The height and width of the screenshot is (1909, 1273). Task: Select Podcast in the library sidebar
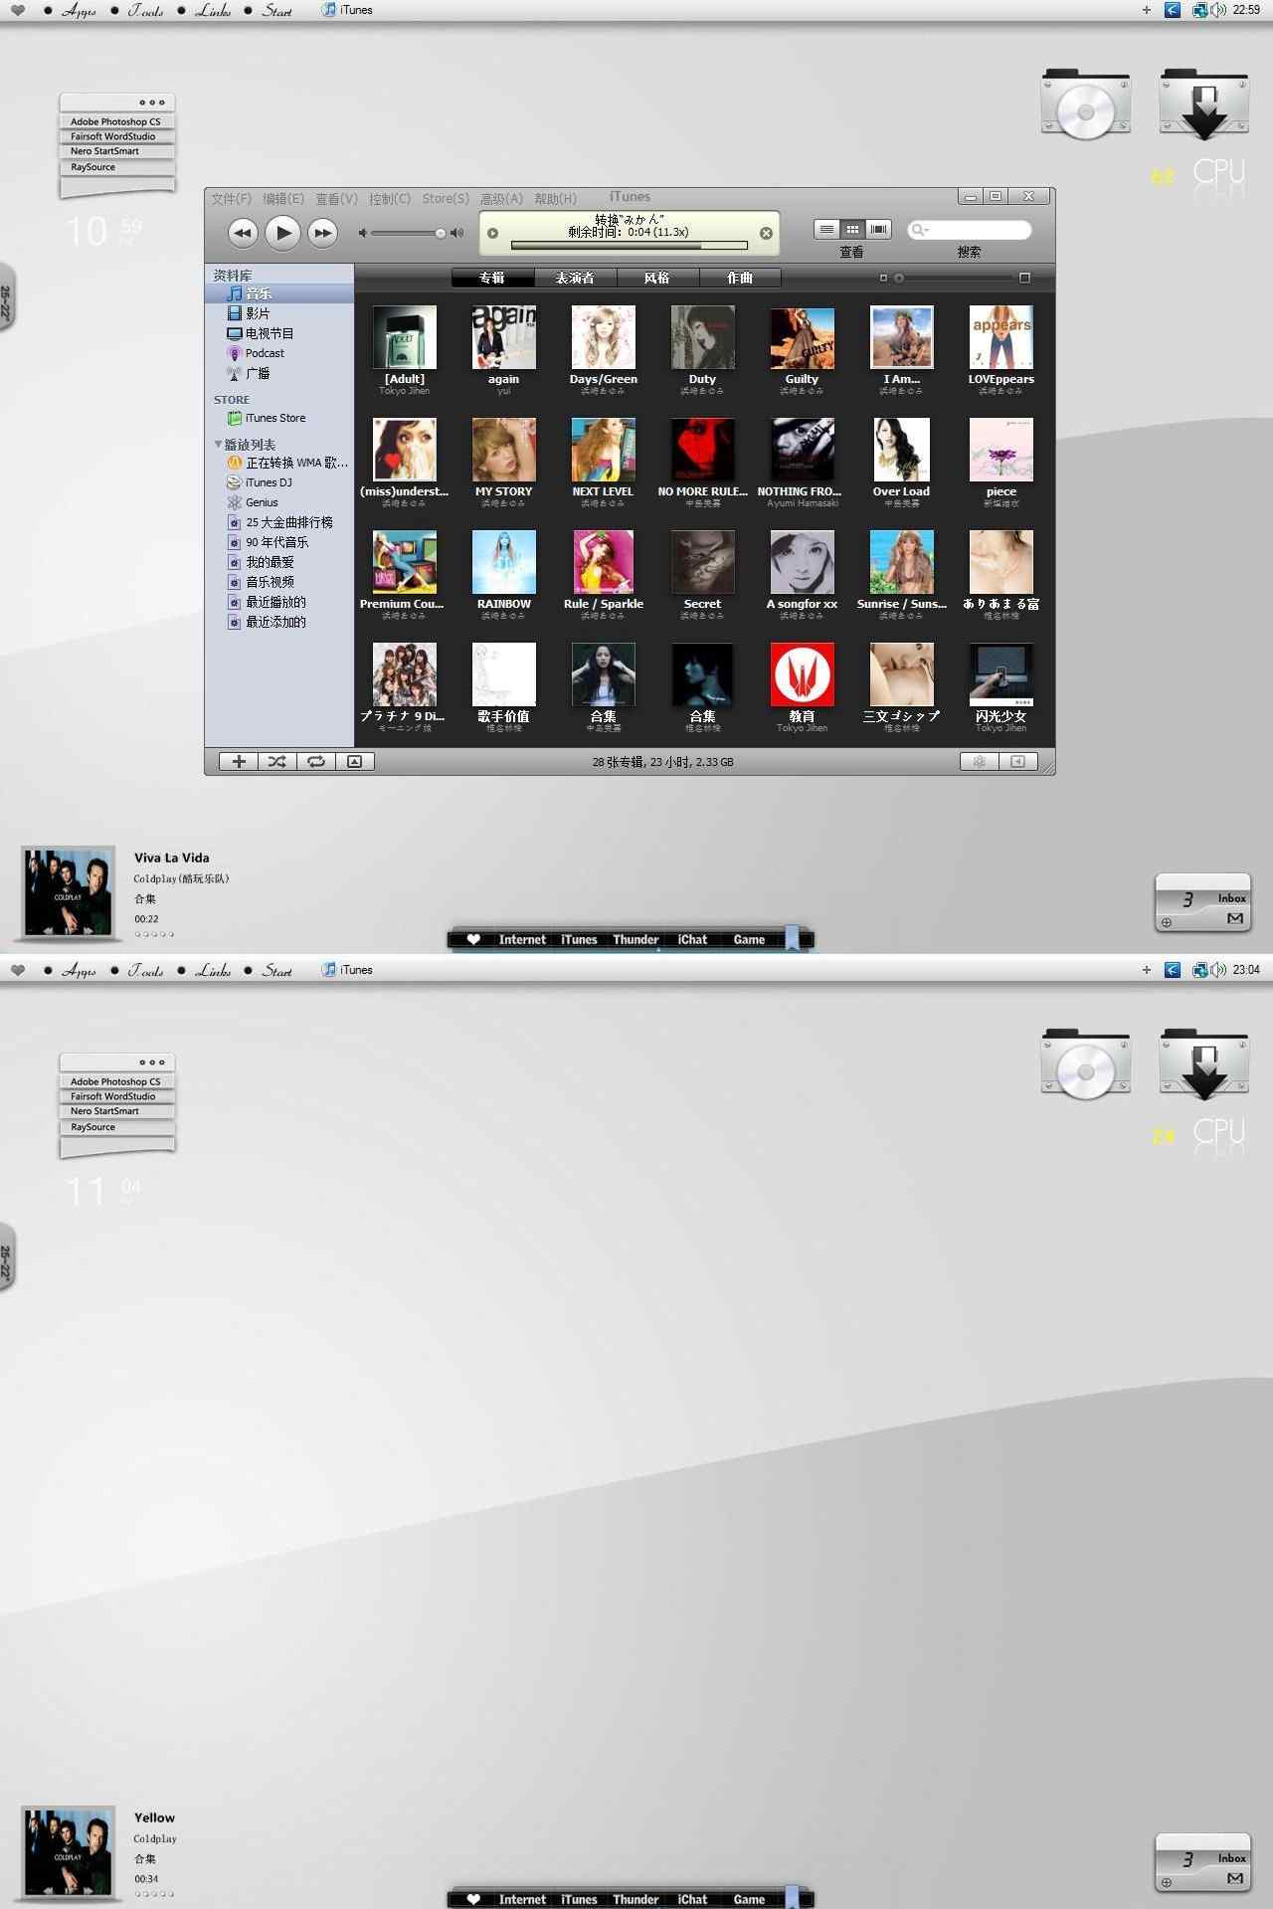click(x=279, y=353)
